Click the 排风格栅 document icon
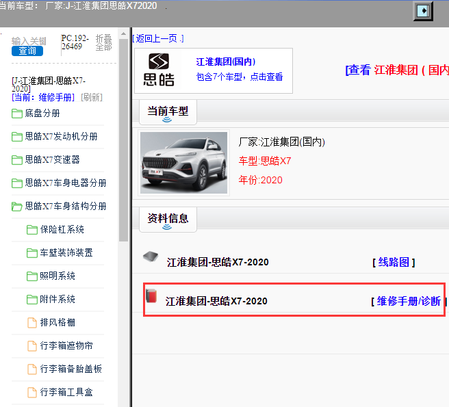The height and width of the screenshot is (407, 449). click(31, 323)
